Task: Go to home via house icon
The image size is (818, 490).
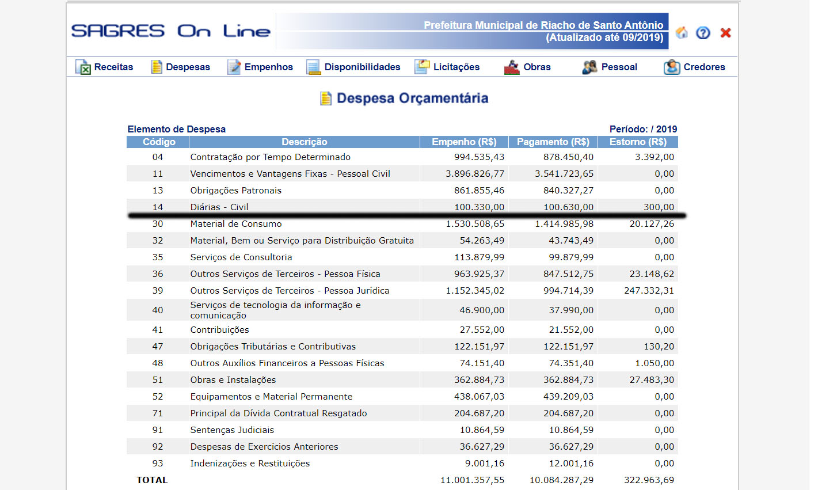Action: [x=682, y=32]
